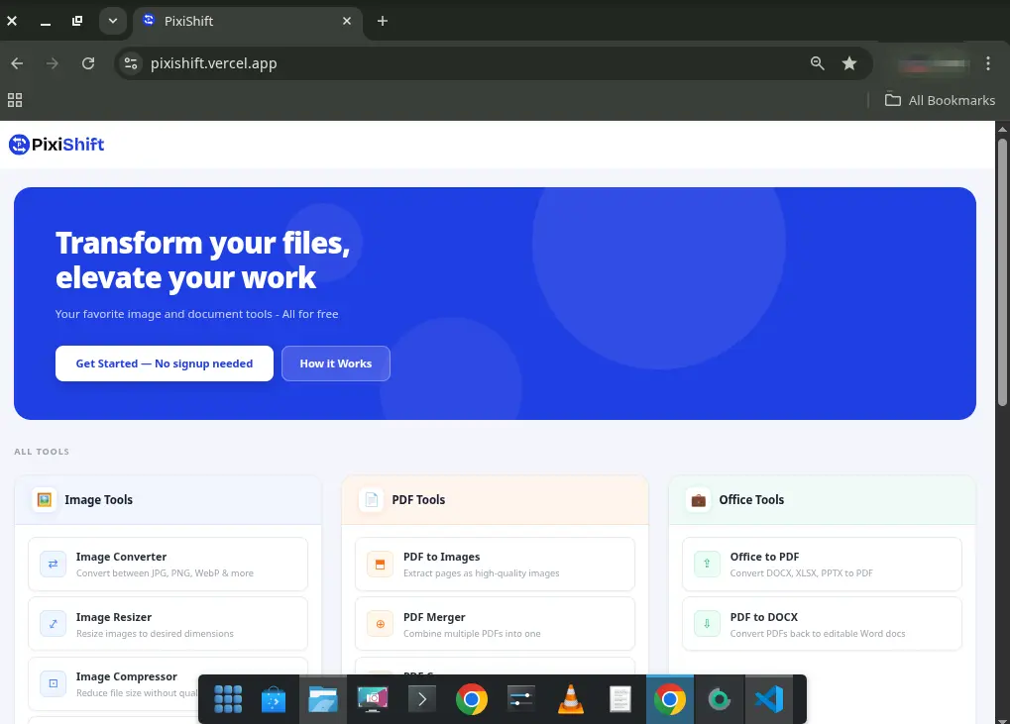
Task: Click the site information icon in address bar
Action: tap(131, 63)
